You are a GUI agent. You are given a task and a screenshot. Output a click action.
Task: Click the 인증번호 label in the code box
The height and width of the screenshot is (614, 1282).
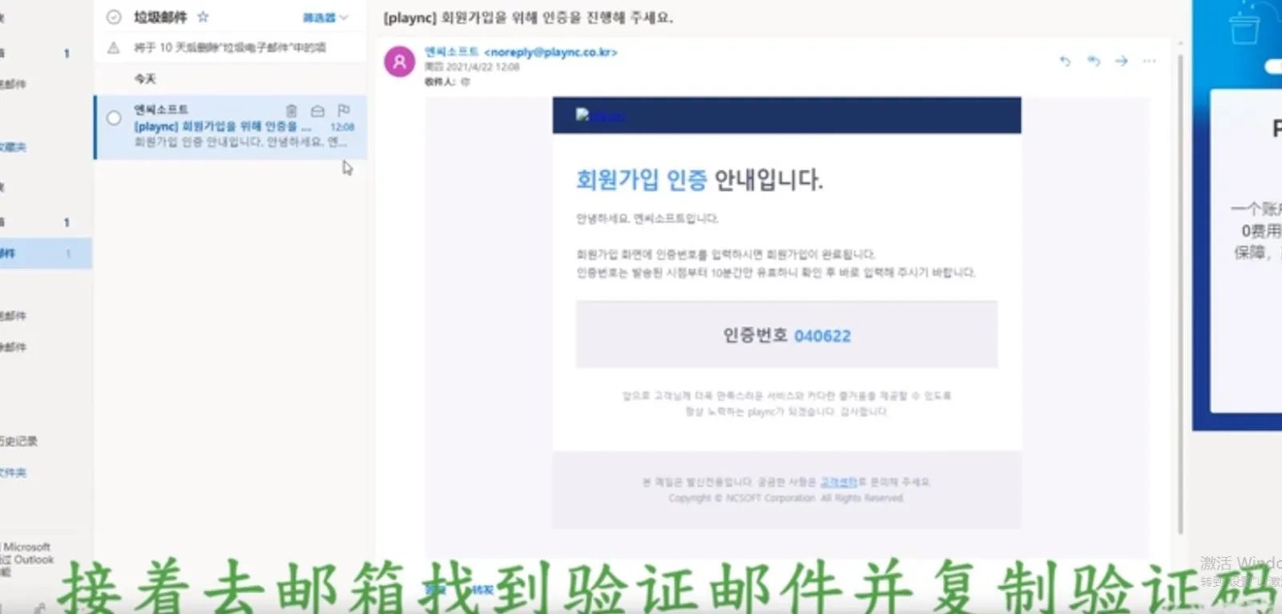pos(755,335)
